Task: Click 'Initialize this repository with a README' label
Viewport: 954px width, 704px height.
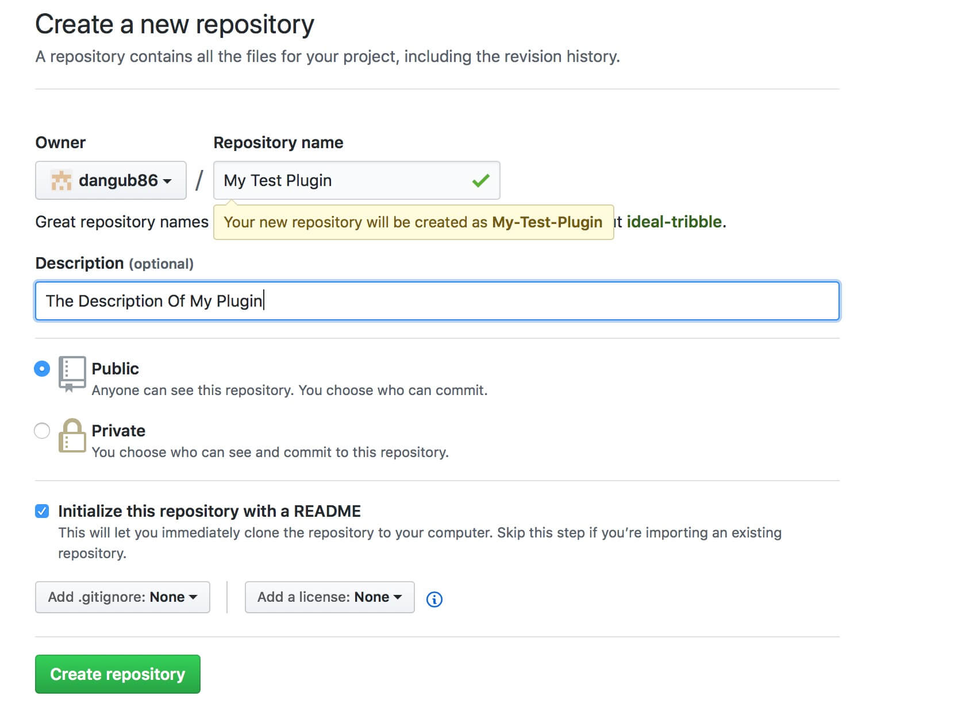Action: point(209,511)
